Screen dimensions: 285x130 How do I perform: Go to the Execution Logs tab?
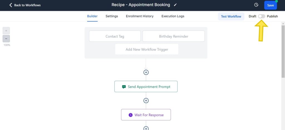point(173,16)
